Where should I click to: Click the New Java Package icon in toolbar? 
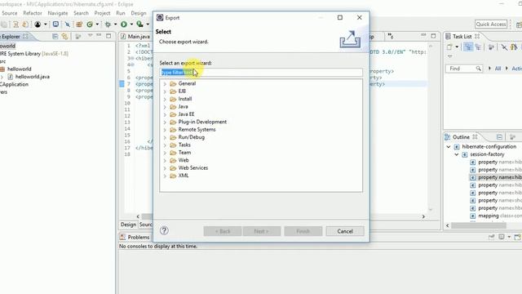79,24
